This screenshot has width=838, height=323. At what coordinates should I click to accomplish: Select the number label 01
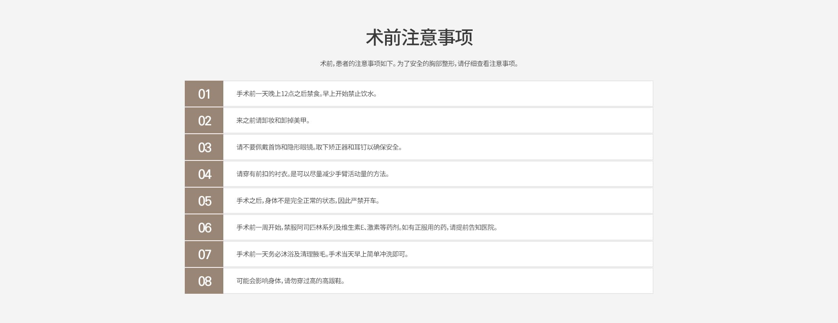point(204,94)
